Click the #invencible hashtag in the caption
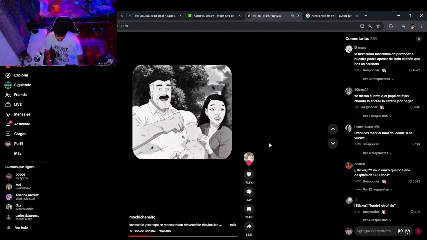 [192, 225]
